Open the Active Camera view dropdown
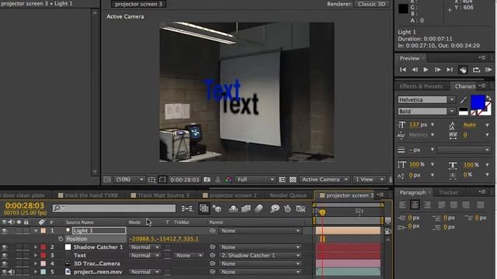Screen dimensions: 497x279 point(325,180)
